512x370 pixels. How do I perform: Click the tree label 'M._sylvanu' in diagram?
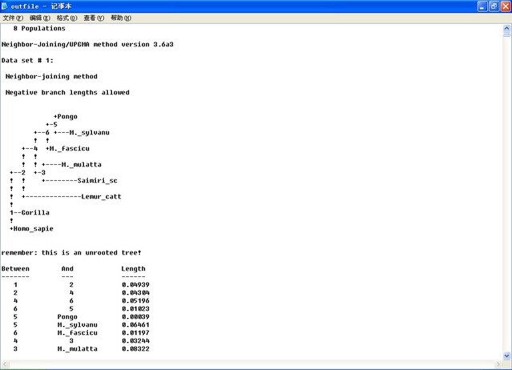(90, 133)
